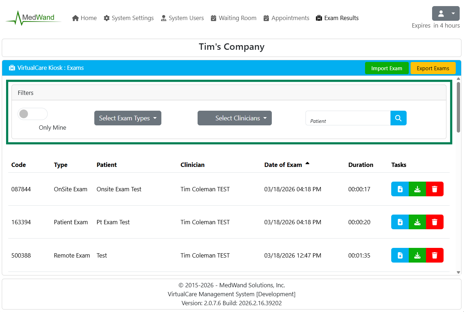Download exam 087844 using green icon
This screenshot has width=464, height=312.
tap(417, 189)
